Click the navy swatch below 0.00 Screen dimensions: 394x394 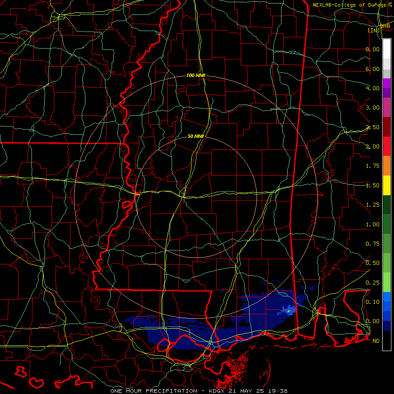[x=387, y=326]
